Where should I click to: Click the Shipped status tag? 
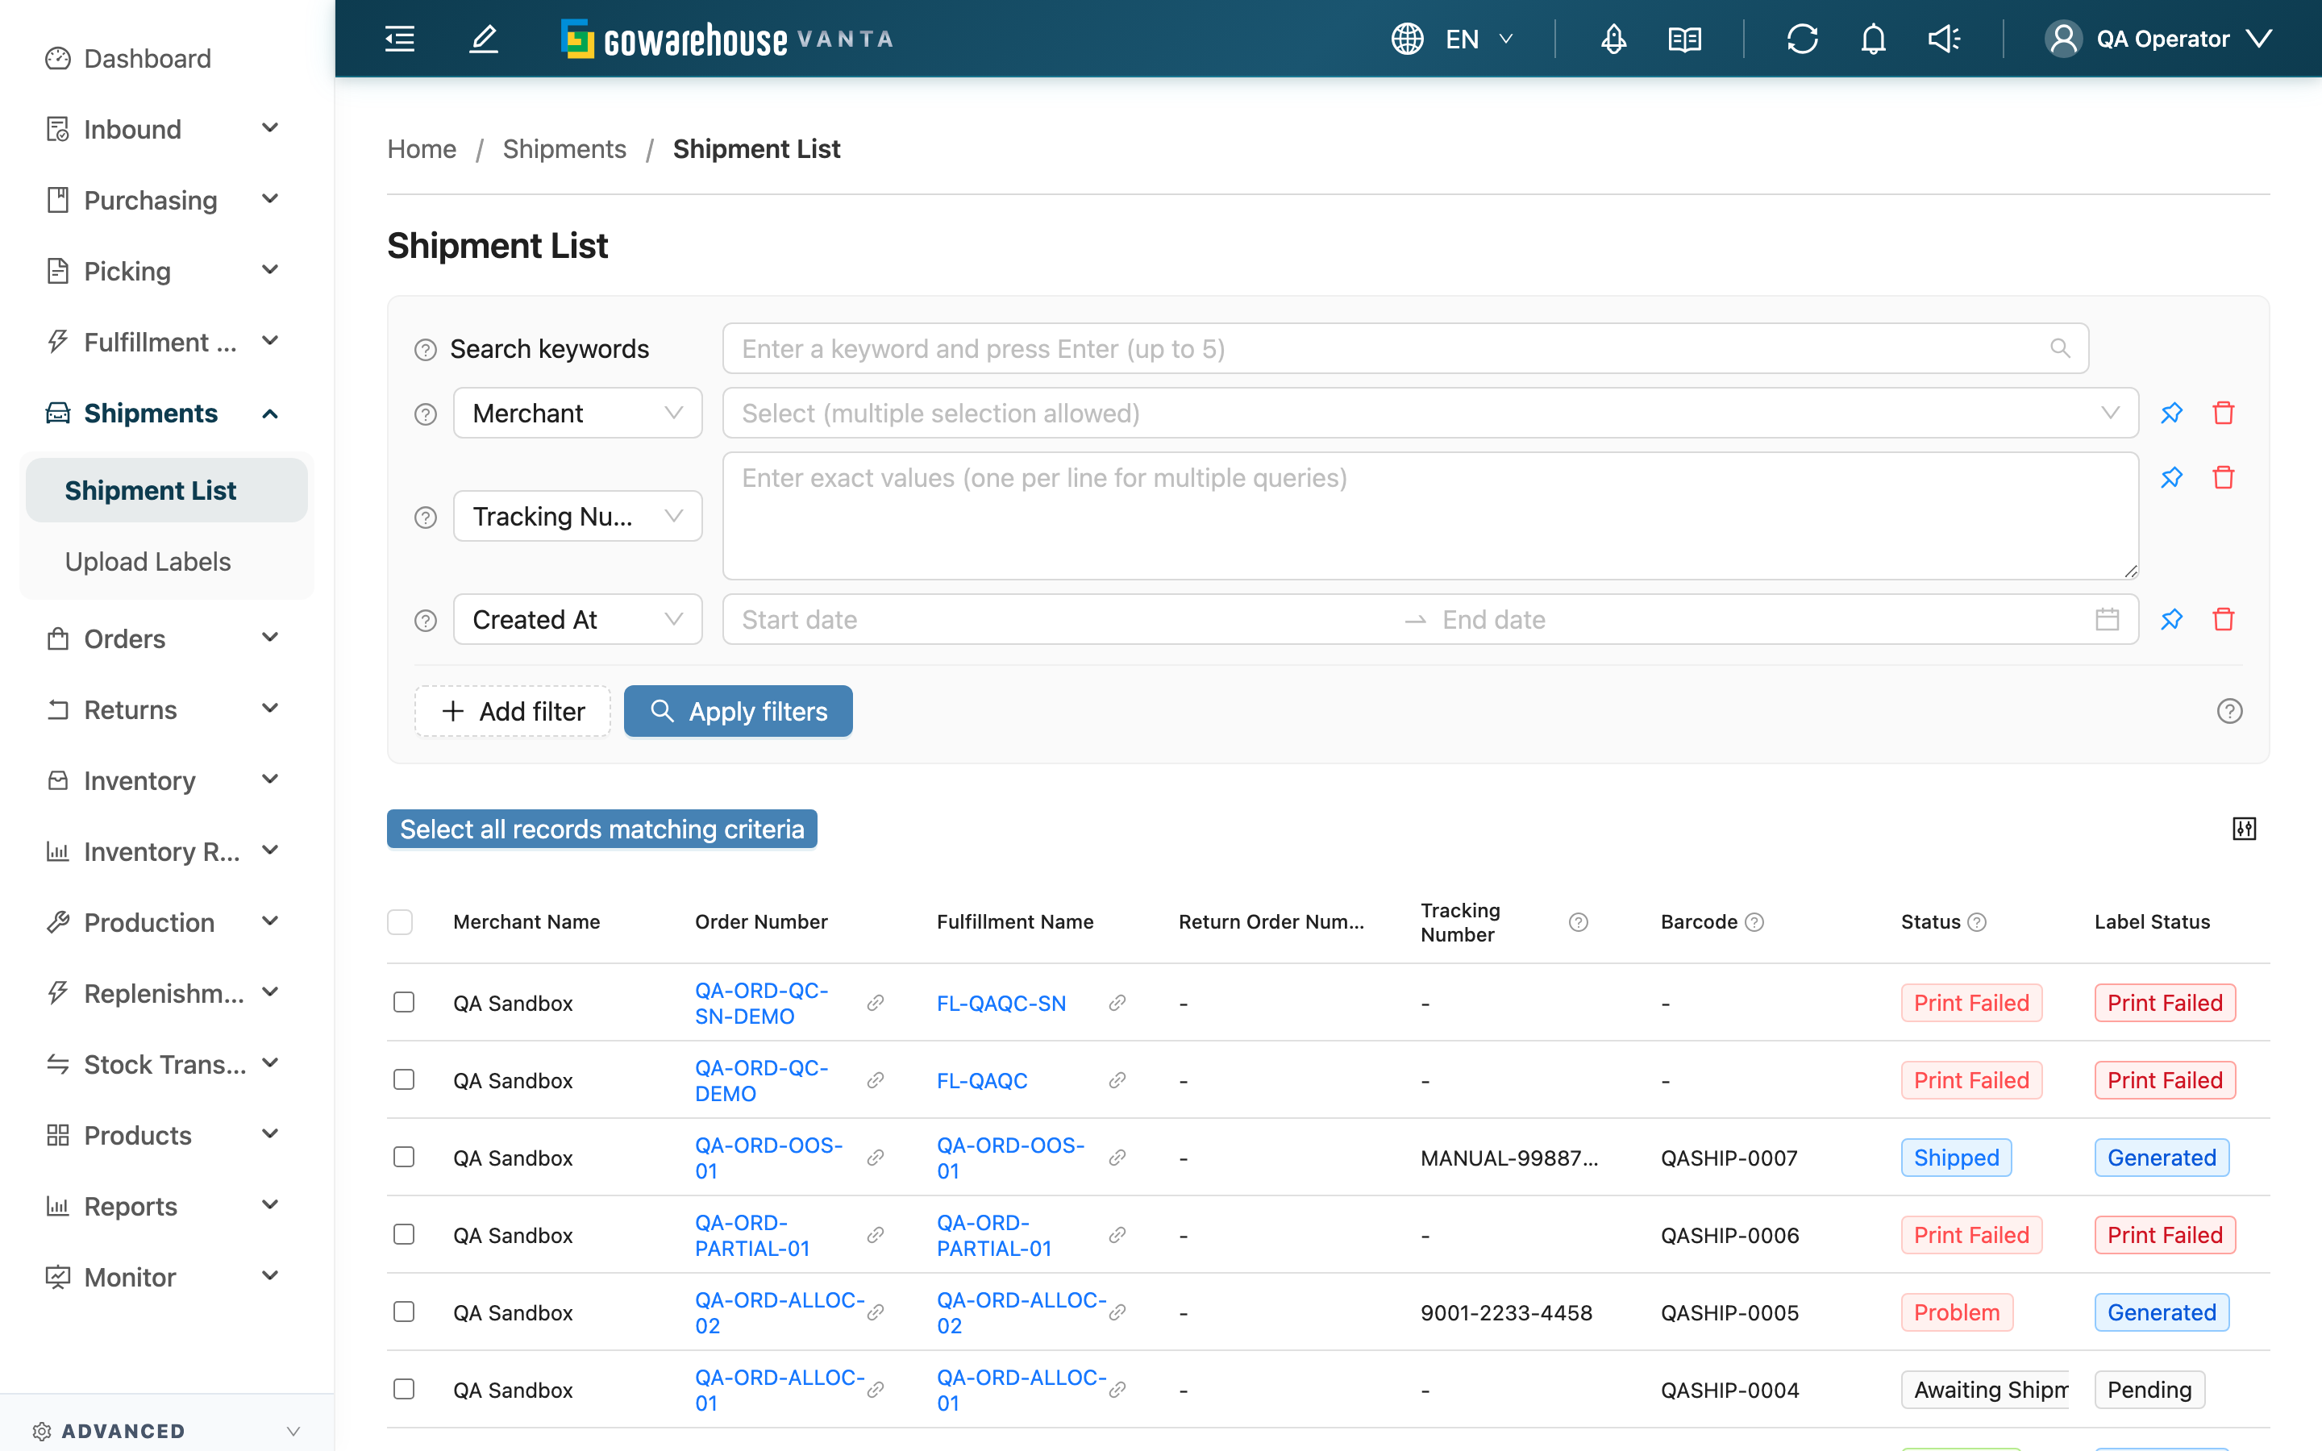pos(1955,1158)
